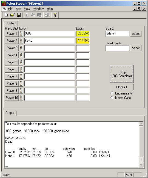Click the Player 2 hand field containing KcKd

[50, 41]
